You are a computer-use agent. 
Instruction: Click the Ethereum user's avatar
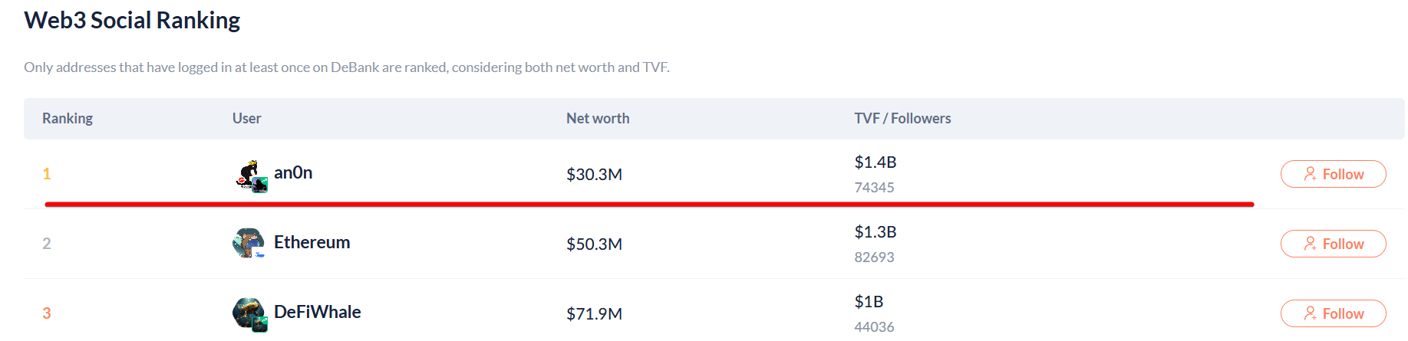248,243
